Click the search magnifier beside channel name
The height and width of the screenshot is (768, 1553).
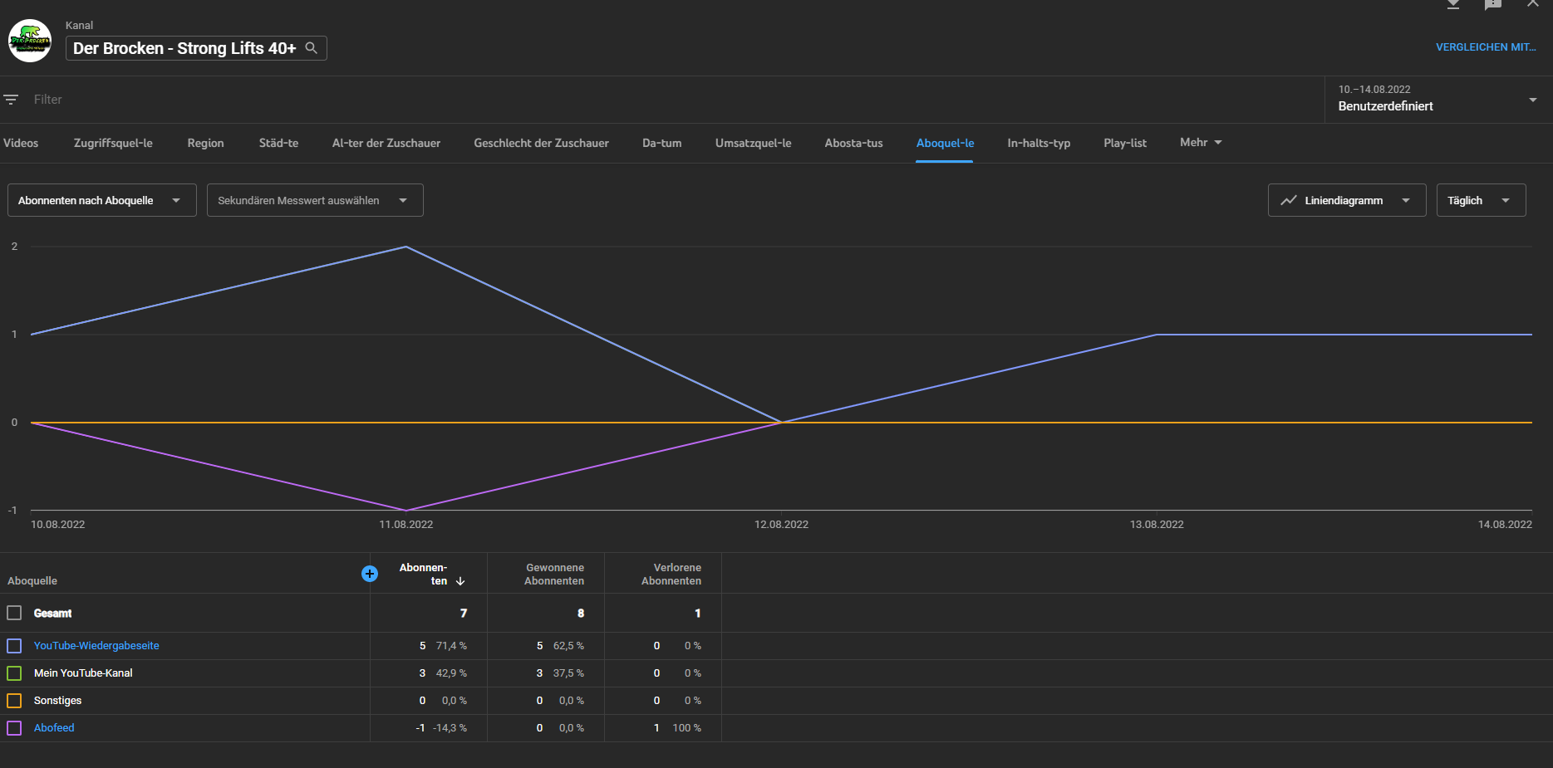coord(312,48)
